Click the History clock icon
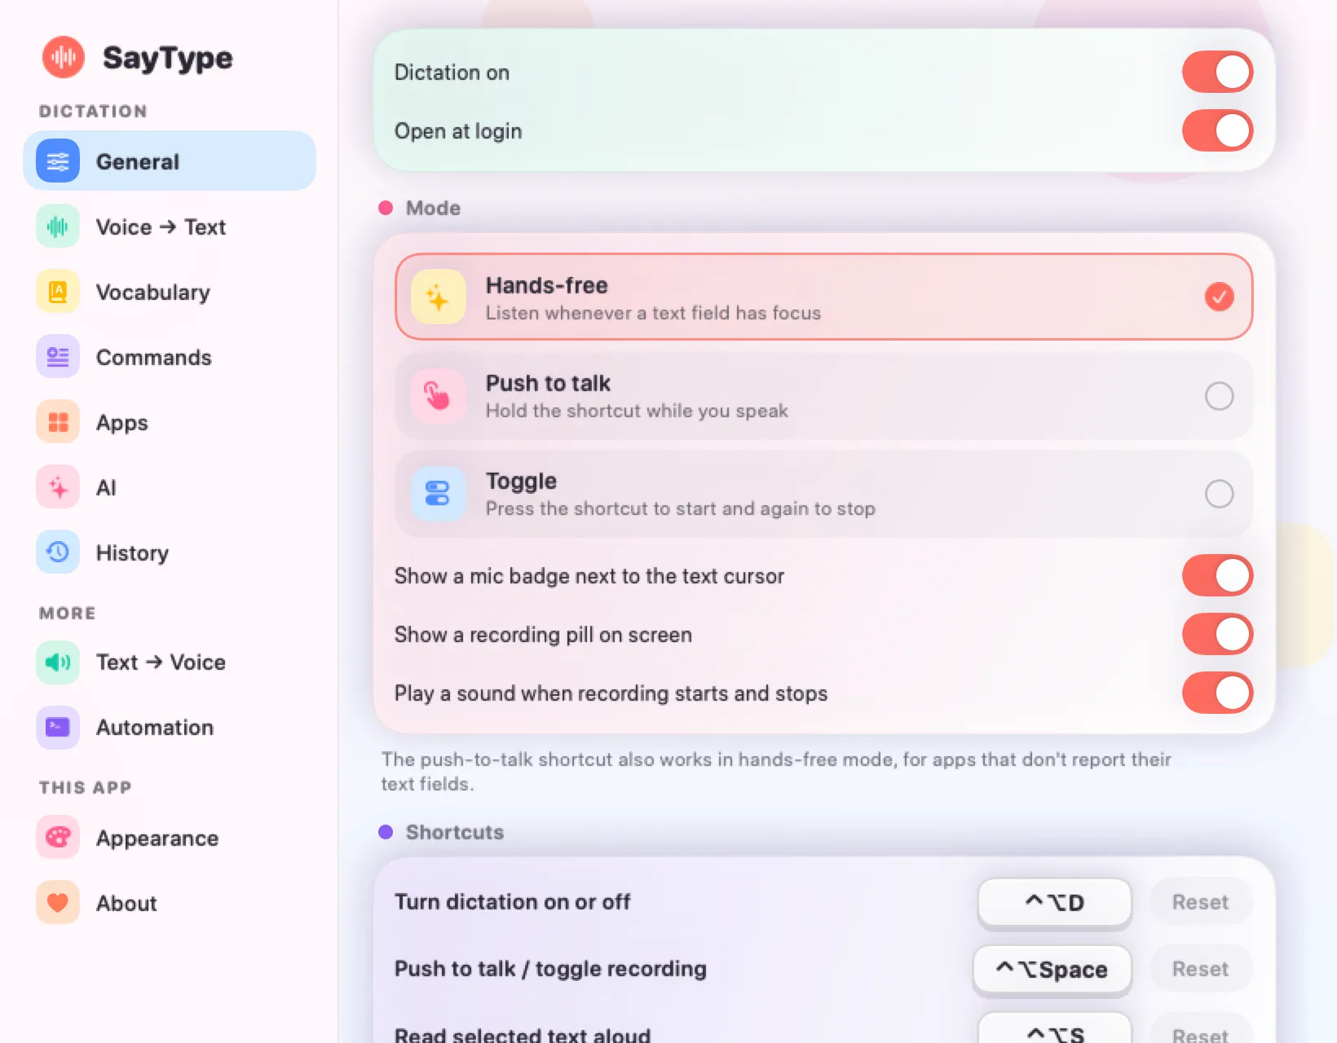The image size is (1337, 1043). (58, 552)
